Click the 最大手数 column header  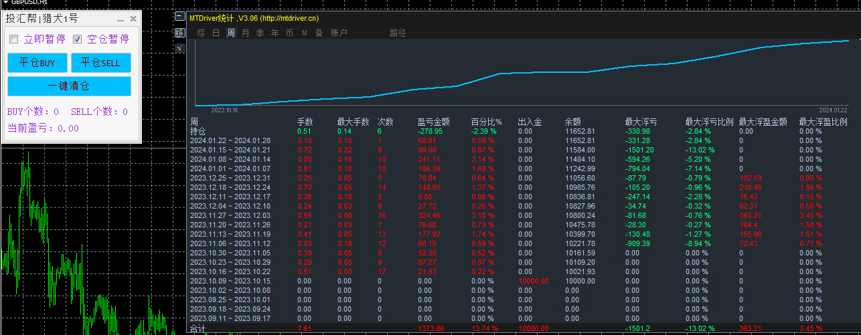coord(354,122)
